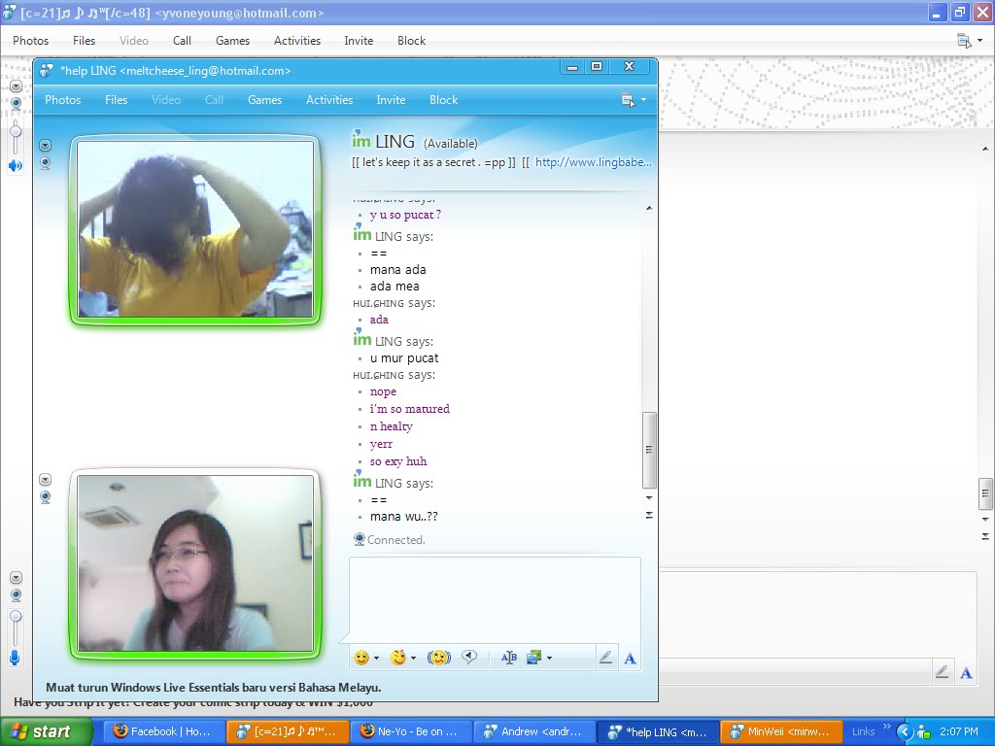Click the message input box in LING chat
Viewport: 995px width, 746px height.
tap(495, 600)
